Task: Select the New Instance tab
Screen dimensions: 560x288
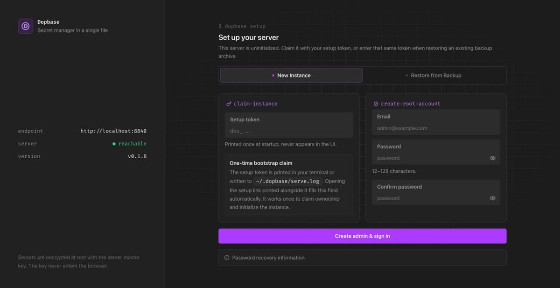Action: (291, 75)
